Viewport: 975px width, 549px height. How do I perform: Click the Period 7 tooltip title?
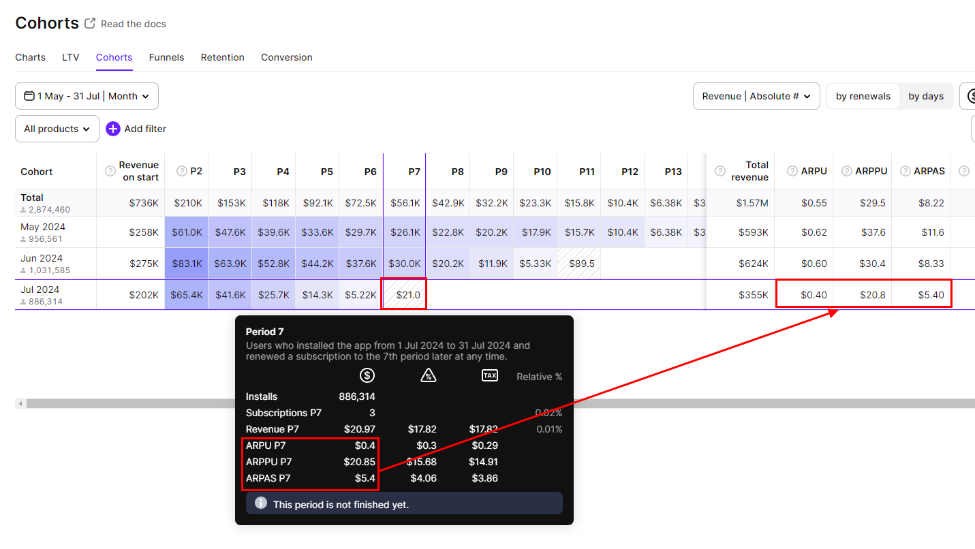pos(265,332)
